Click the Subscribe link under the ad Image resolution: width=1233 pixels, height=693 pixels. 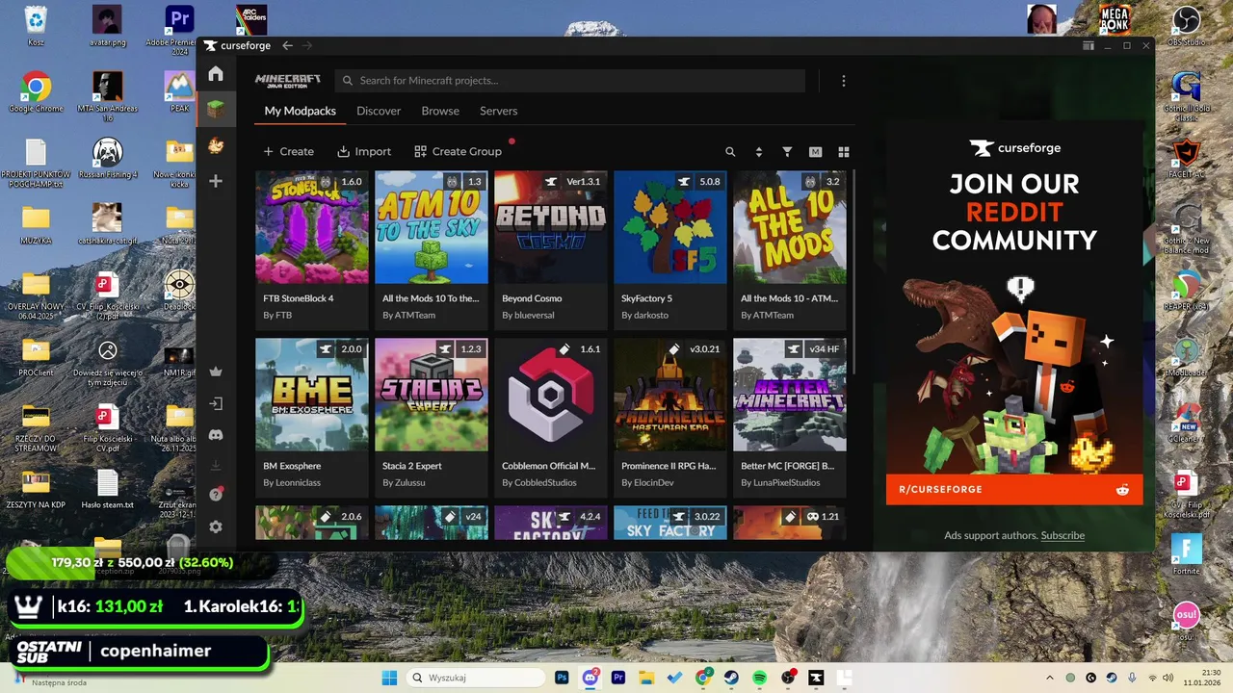[1062, 535]
